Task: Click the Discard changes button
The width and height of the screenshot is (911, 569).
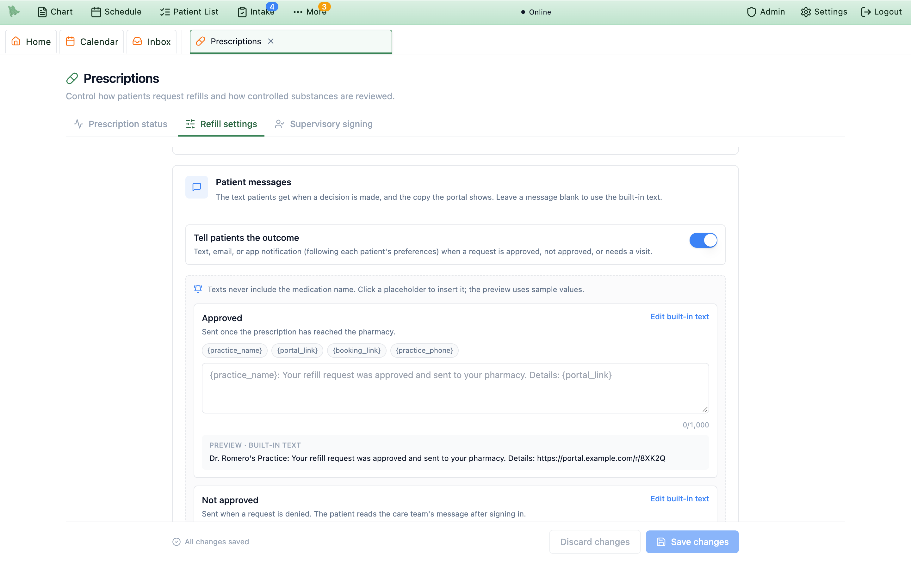Action: click(595, 541)
